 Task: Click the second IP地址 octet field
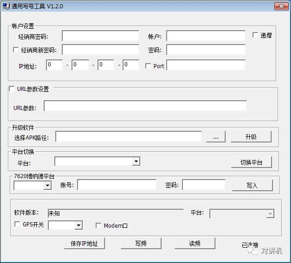80,65
